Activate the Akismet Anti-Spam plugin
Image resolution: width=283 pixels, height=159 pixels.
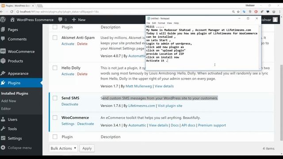click(68, 44)
